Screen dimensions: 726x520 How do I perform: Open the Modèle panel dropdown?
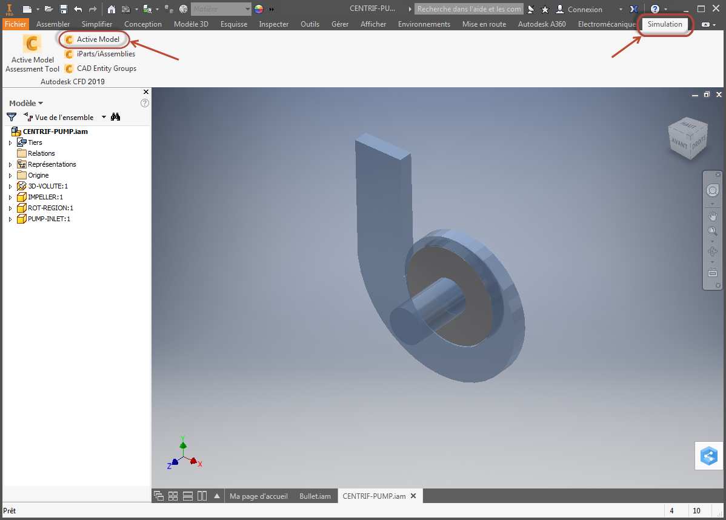click(x=26, y=103)
